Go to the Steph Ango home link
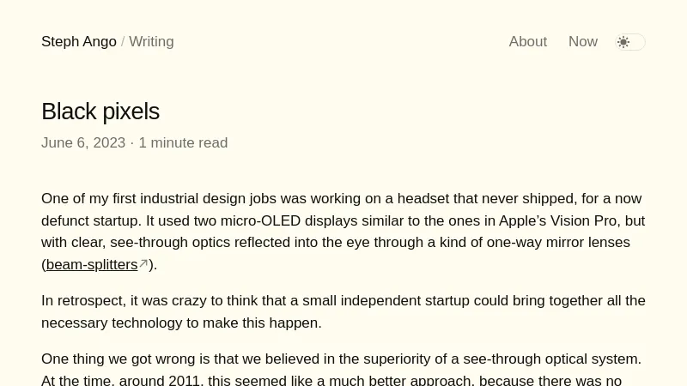687x386 pixels. 79,42
